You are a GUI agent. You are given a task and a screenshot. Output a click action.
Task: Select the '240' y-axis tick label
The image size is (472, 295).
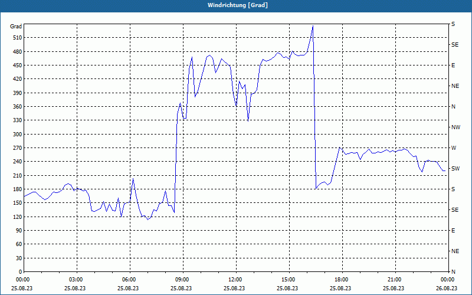point(18,162)
